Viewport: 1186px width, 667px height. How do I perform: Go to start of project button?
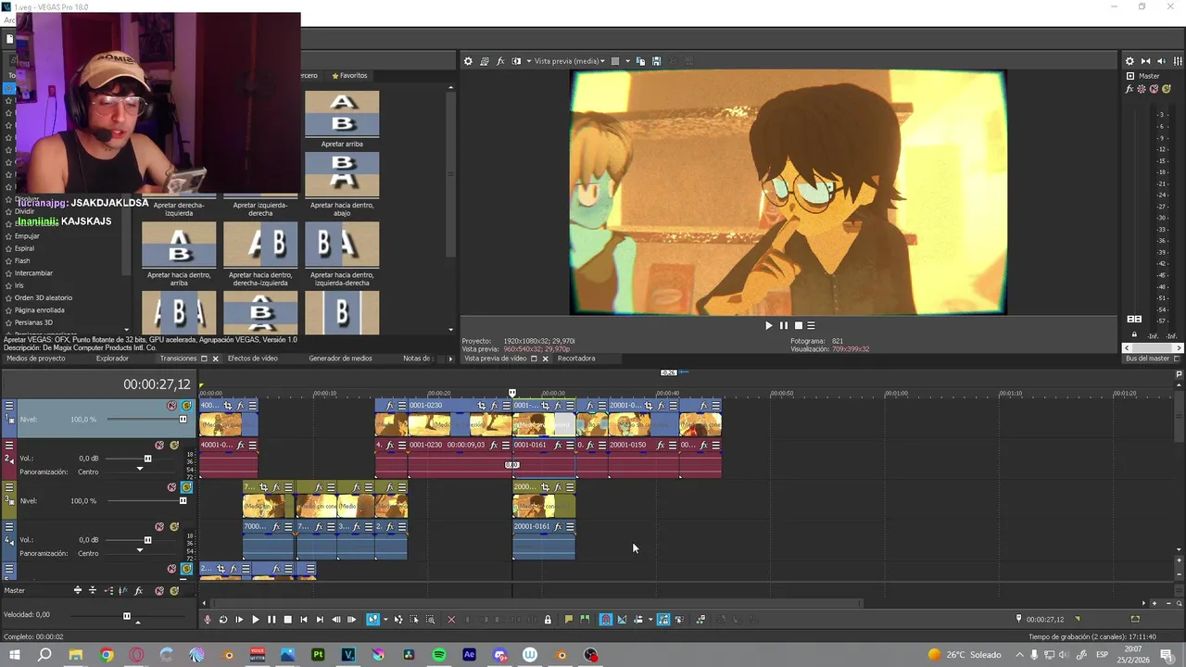coord(304,620)
